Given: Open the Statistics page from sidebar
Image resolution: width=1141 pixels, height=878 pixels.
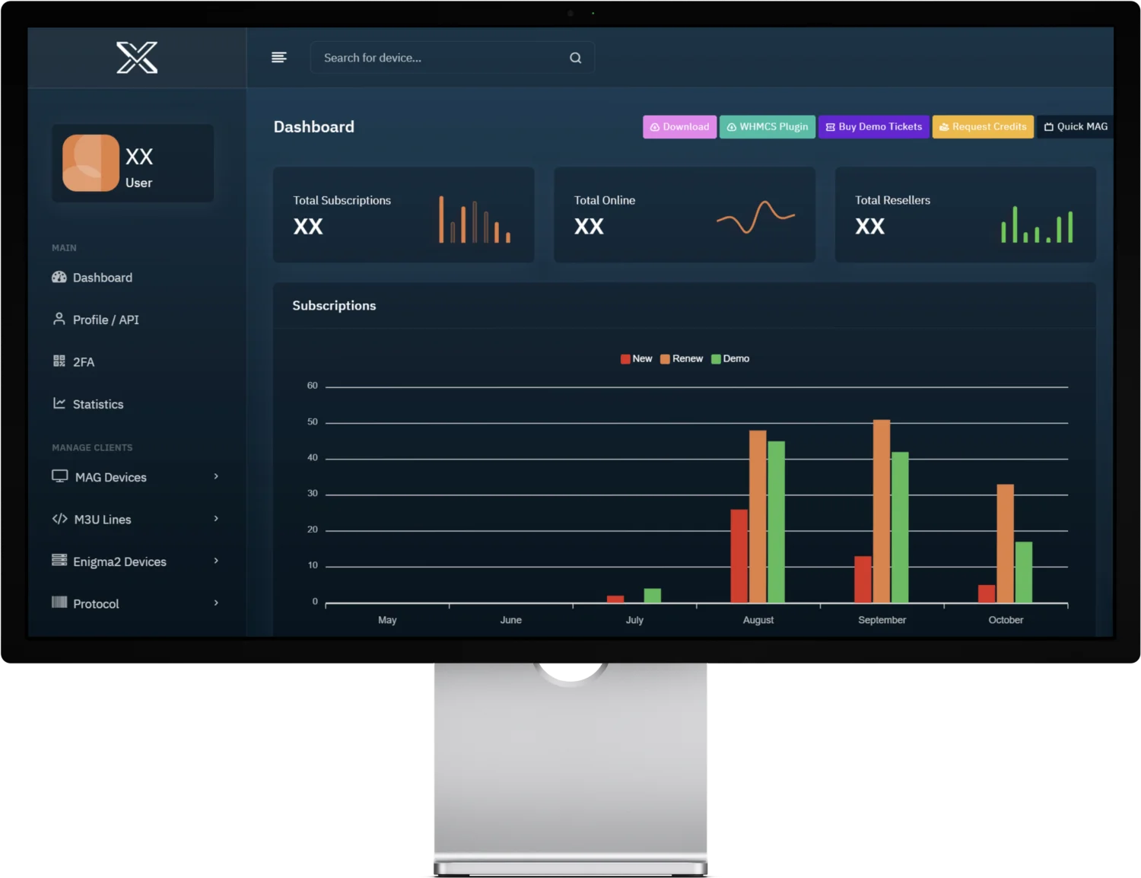Looking at the screenshot, I should point(97,404).
